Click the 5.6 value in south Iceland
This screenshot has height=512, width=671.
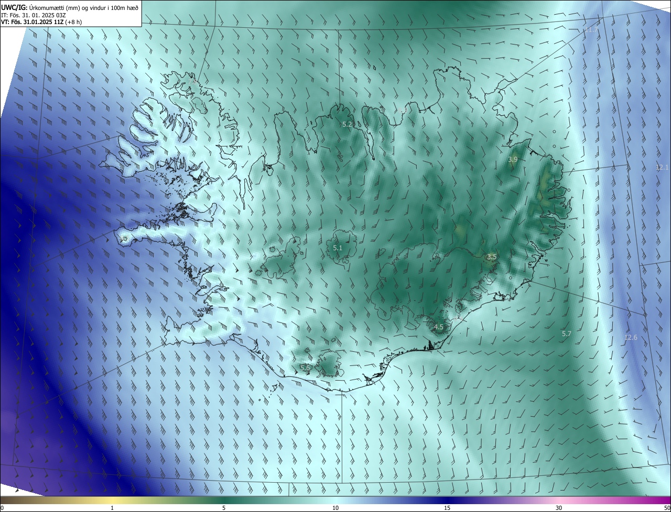coord(306,368)
